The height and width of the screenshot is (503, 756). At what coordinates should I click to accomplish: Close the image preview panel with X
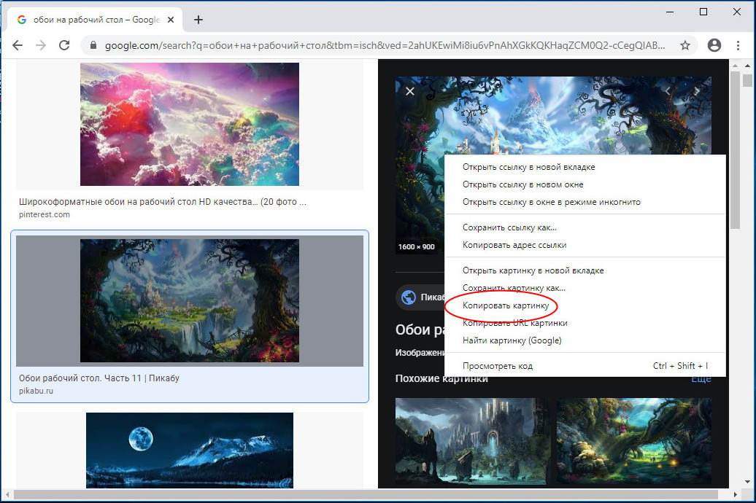coord(410,91)
